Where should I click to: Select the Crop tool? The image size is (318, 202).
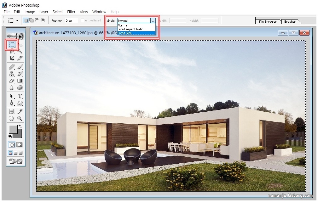[x=12, y=58]
